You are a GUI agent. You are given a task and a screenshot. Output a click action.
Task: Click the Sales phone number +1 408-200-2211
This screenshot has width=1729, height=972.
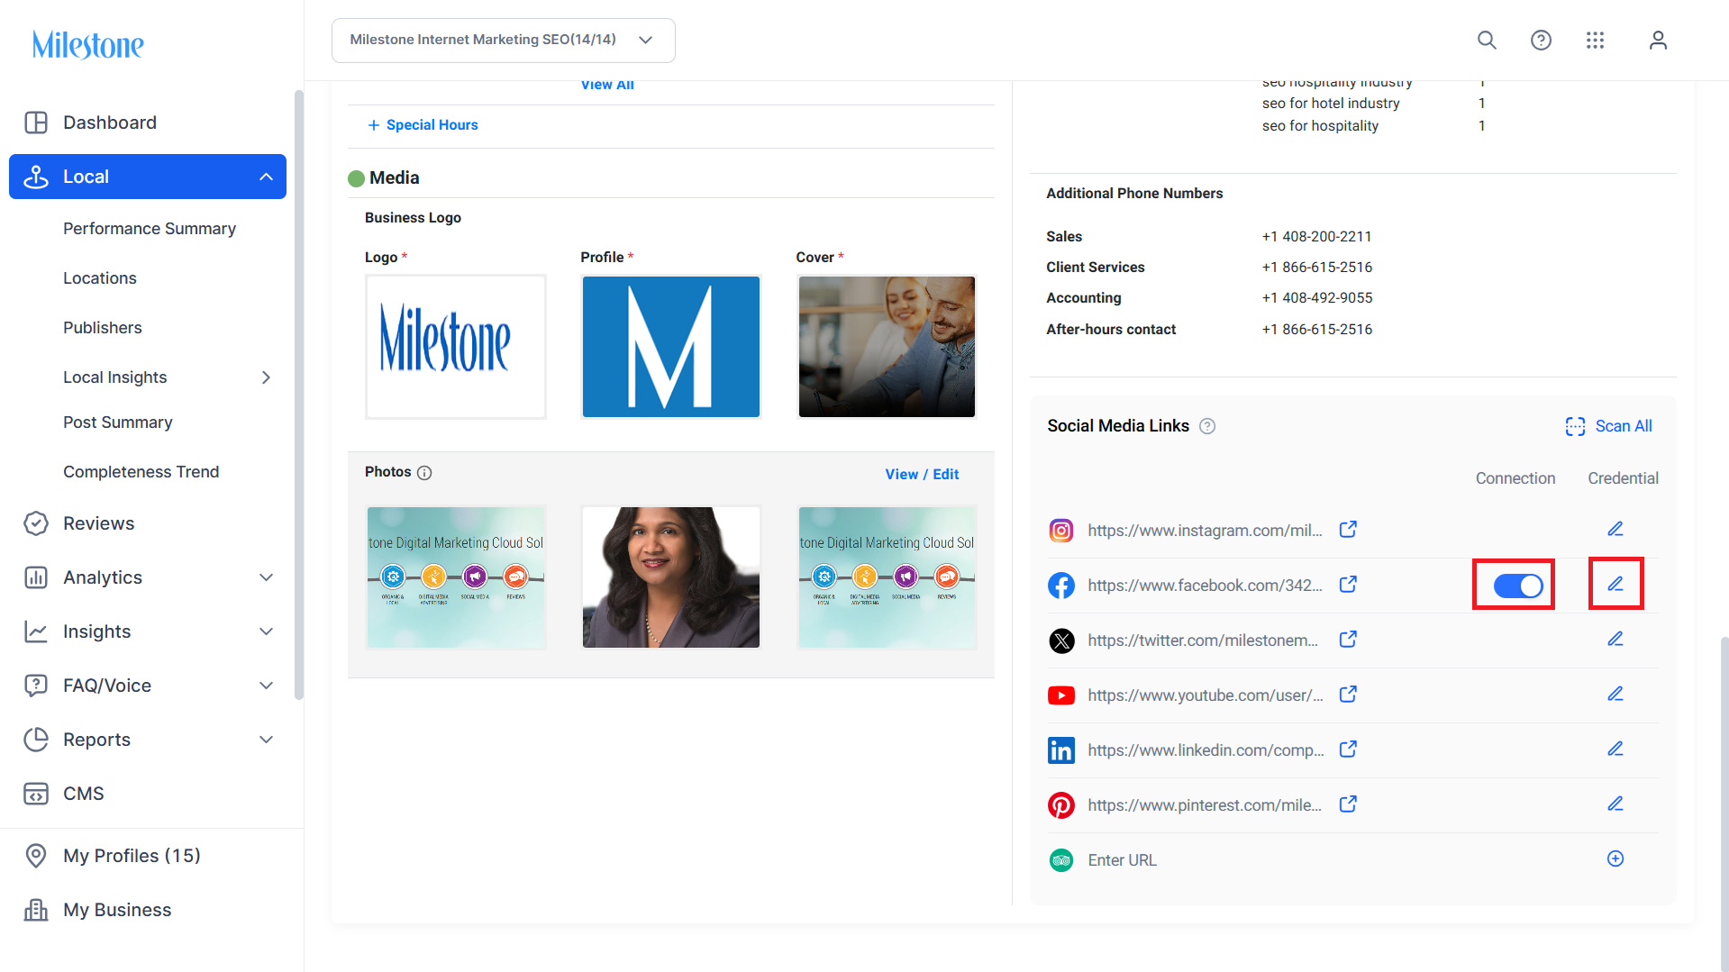point(1316,237)
